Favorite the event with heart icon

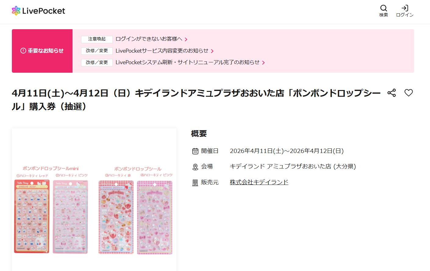[408, 93]
